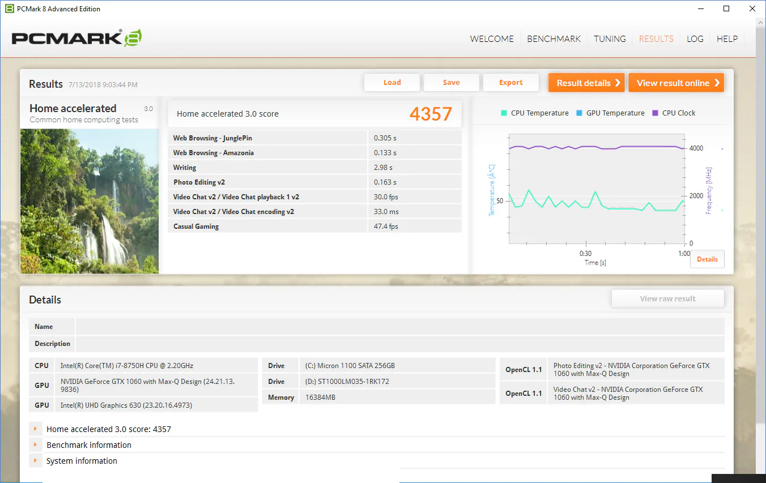Click the CPU Temperature legend swatch
Screen dimensions: 766x483
point(504,113)
